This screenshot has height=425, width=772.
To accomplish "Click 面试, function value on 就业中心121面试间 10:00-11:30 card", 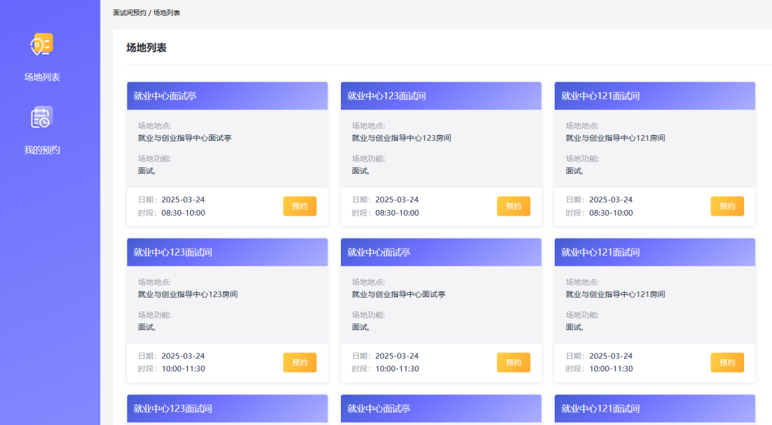I will [x=574, y=328].
